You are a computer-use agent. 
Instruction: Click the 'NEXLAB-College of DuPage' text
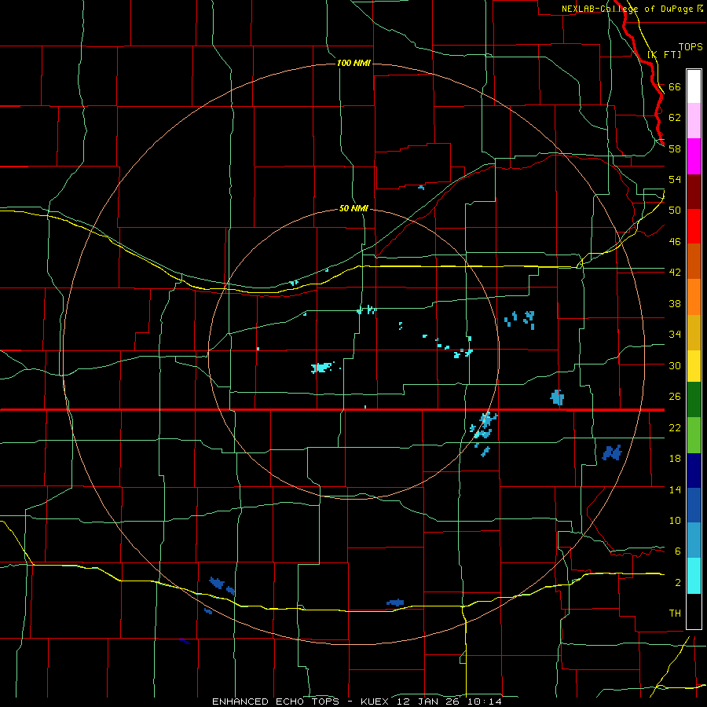(x=628, y=9)
